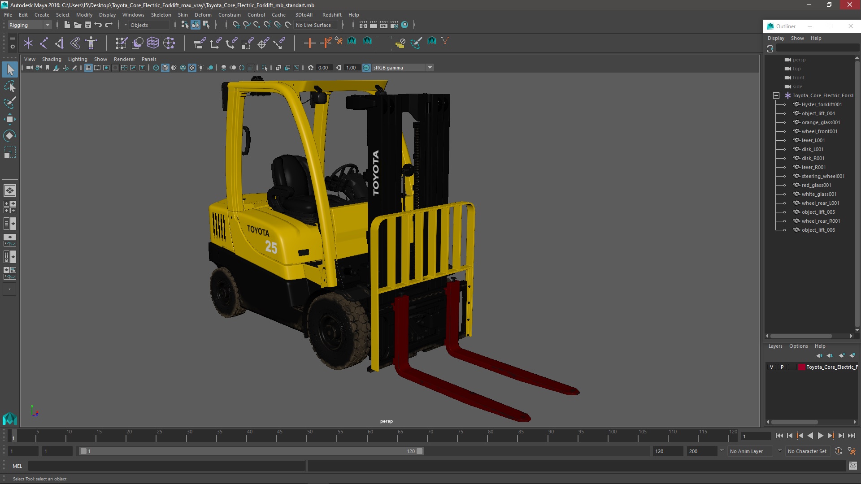
Task: Click the Redo arrow icon
Action: (109, 25)
